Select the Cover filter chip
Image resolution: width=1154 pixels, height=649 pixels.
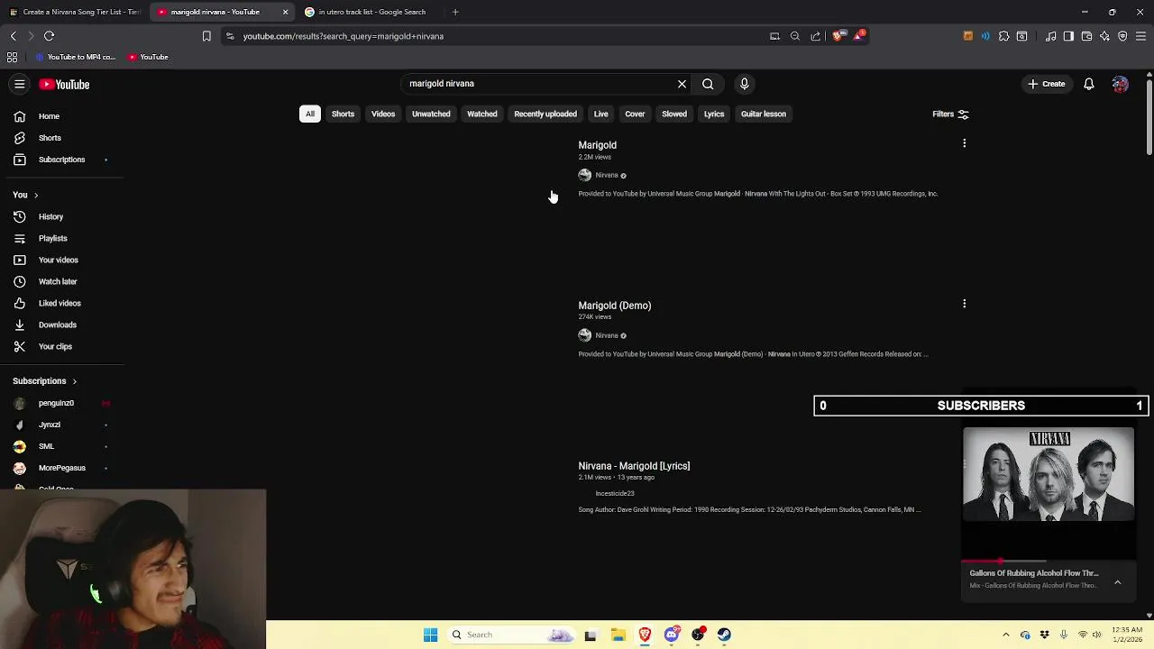point(635,114)
